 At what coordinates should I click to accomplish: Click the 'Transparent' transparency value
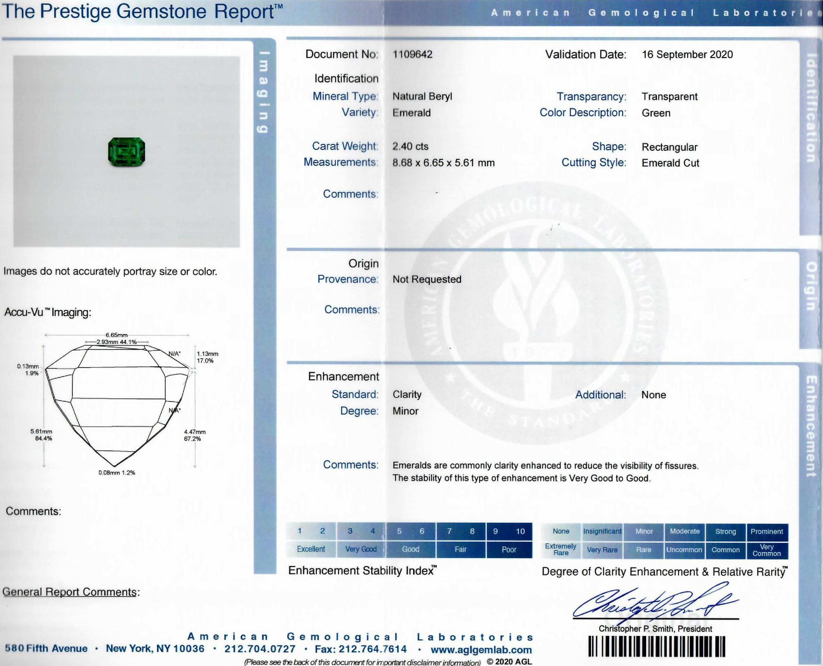(670, 96)
